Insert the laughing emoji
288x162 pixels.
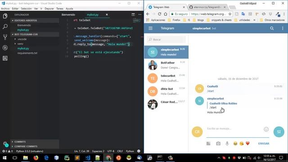click(x=235, y=144)
